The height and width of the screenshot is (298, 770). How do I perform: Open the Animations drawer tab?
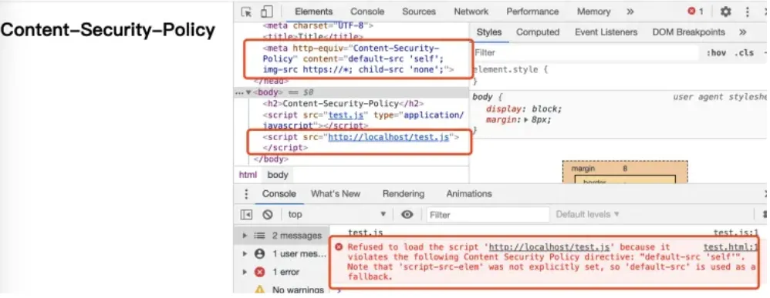468,194
